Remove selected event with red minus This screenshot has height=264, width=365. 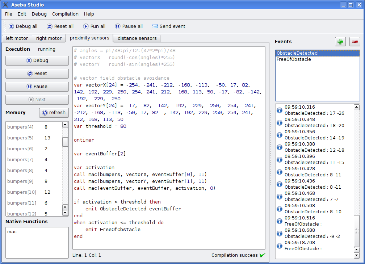355,42
